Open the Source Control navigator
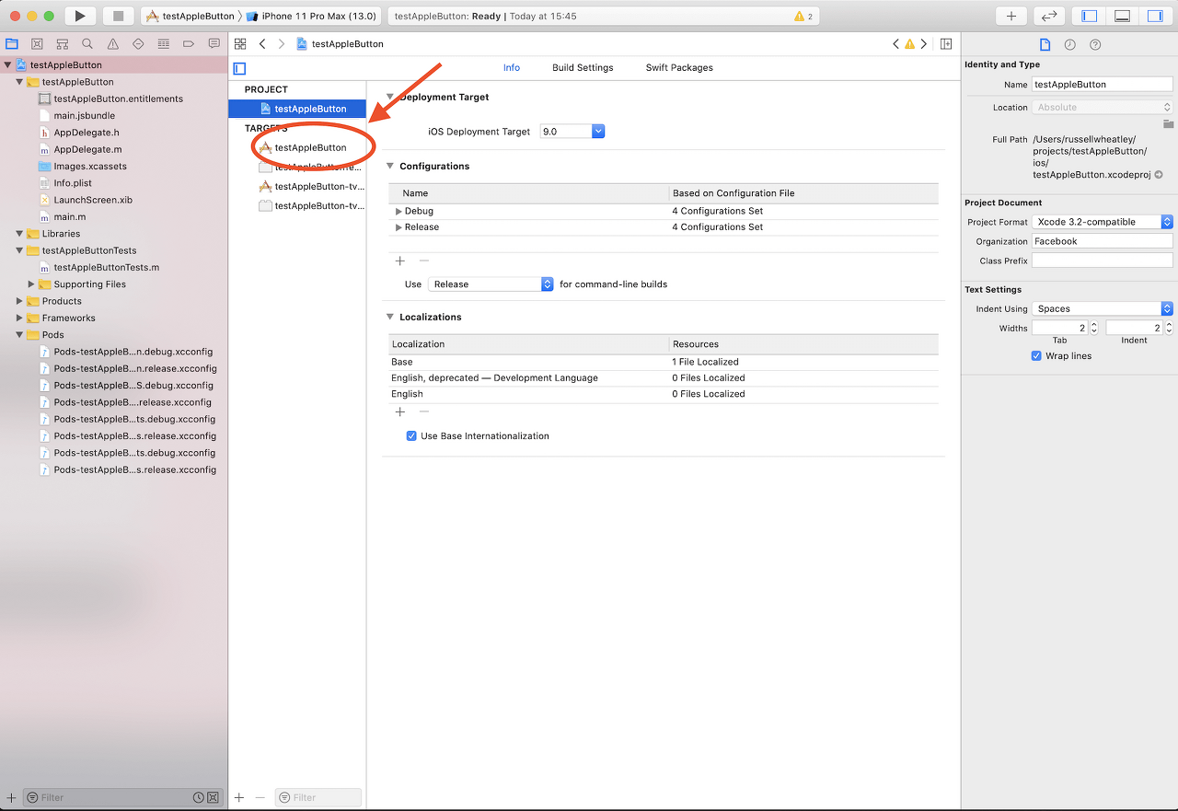 37,43
